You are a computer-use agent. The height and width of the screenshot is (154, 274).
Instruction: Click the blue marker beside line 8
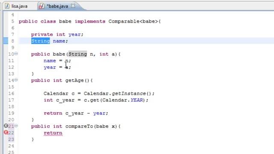[x=6, y=41]
